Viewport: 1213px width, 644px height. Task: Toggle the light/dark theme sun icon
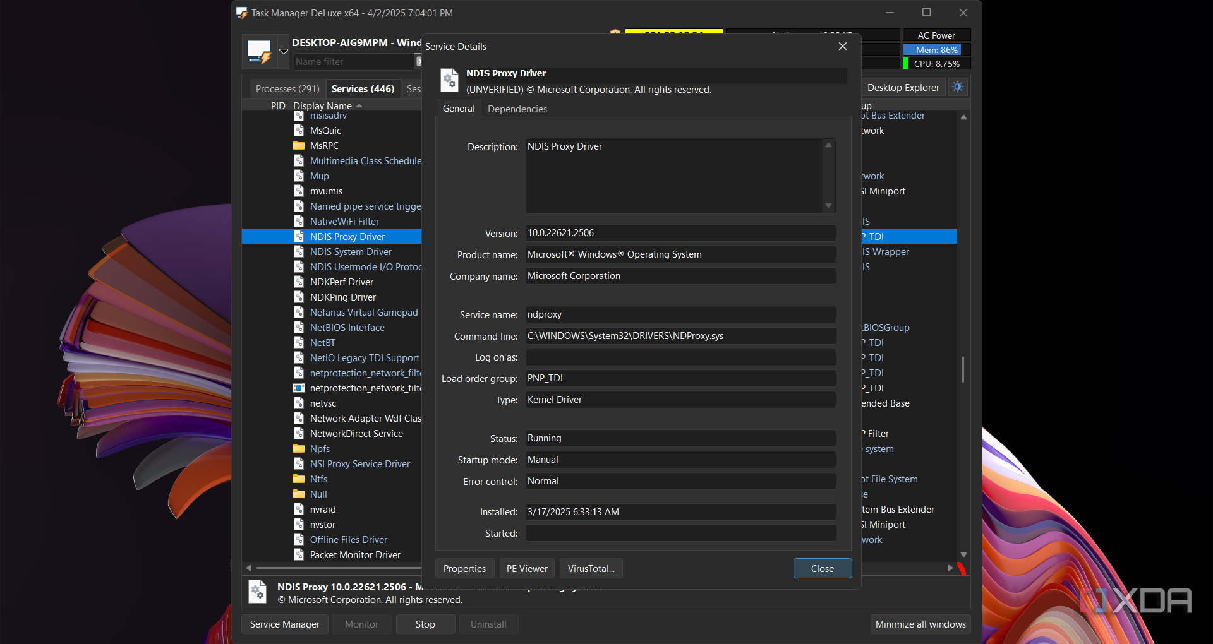pyautogui.click(x=958, y=87)
